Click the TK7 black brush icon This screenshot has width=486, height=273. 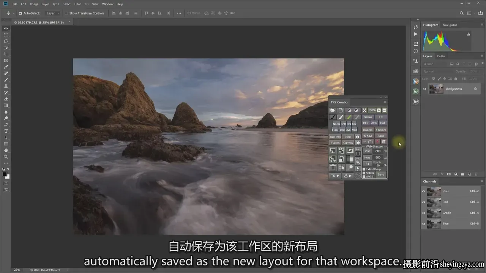click(333, 117)
